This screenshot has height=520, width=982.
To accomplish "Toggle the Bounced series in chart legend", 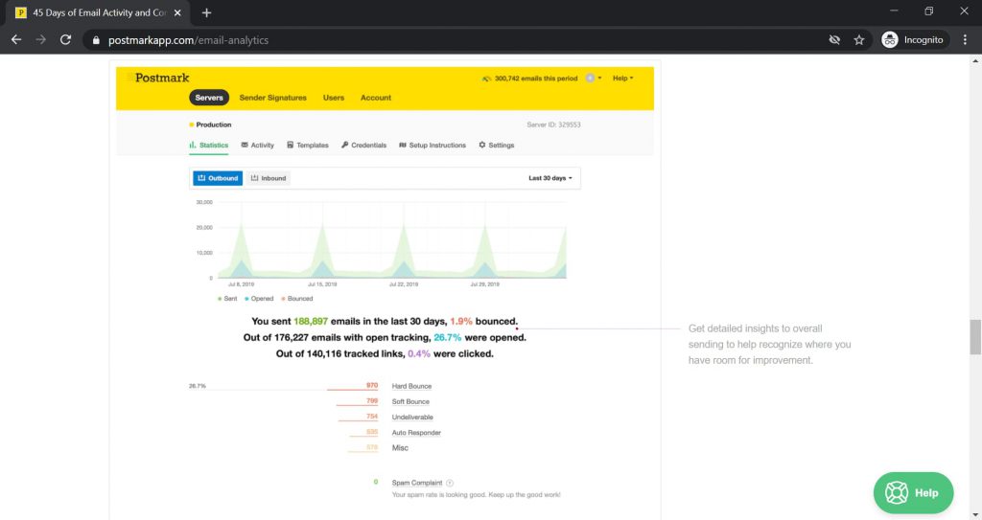I will click(x=297, y=299).
